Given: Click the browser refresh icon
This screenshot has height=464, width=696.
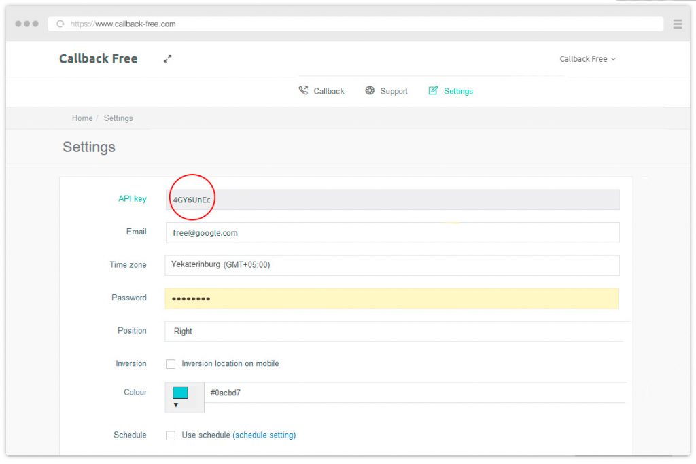Looking at the screenshot, I should click(x=60, y=23).
